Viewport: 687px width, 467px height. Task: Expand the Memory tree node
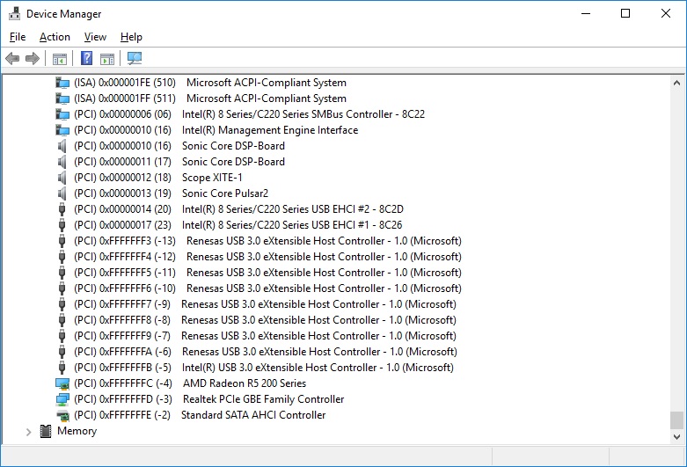click(x=28, y=432)
